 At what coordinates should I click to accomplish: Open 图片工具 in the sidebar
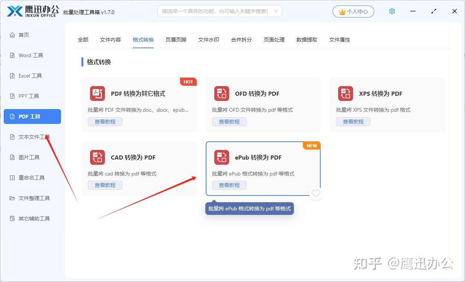click(x=32, y=157)
